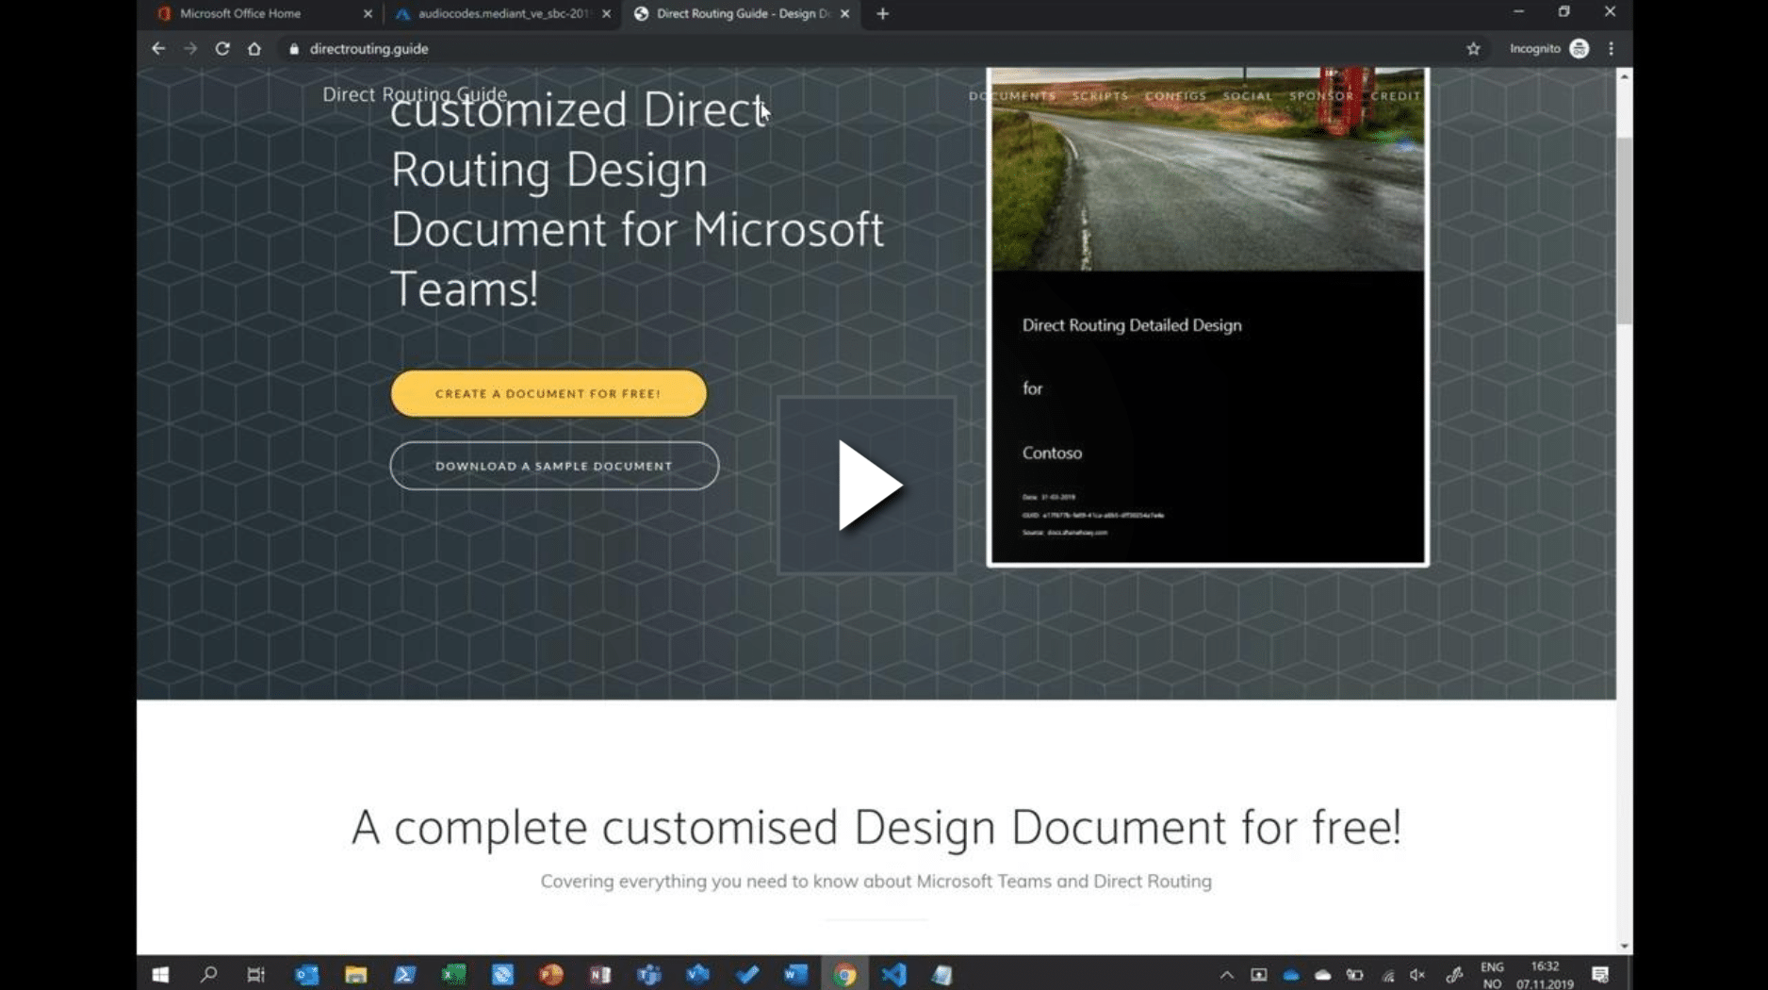The width and height of the screenshot is (1768, 990).
Task: Open the clock showing 16:32
Action: click(1545, 975)
